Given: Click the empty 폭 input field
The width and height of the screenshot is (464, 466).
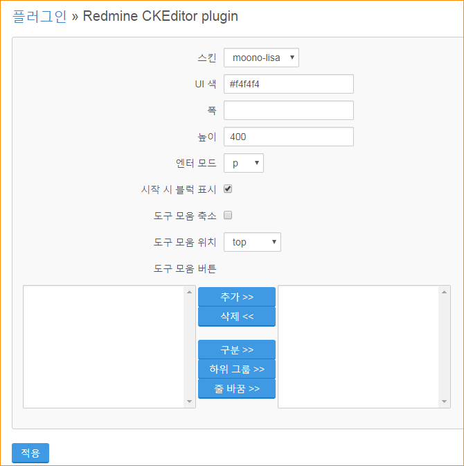Looking at the screenshot, I should pyautogui.click(x=289, y=110).
